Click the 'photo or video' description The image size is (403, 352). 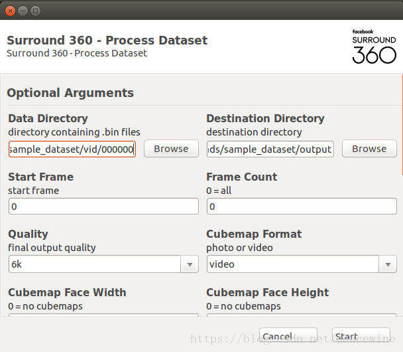tap(239, 248)
